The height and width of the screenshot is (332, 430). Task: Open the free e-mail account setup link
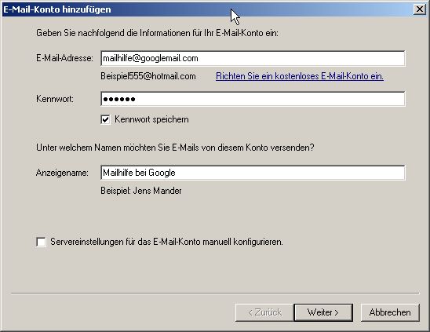click(x=300, y=76)
